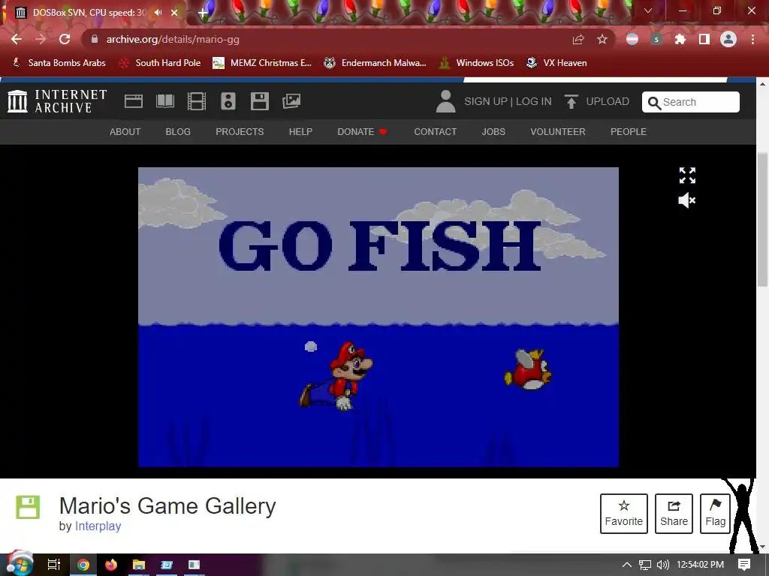Click the Go Fish game emulator screen
Viewport: 769px width, 576px height.
click(x=378, y=317)
